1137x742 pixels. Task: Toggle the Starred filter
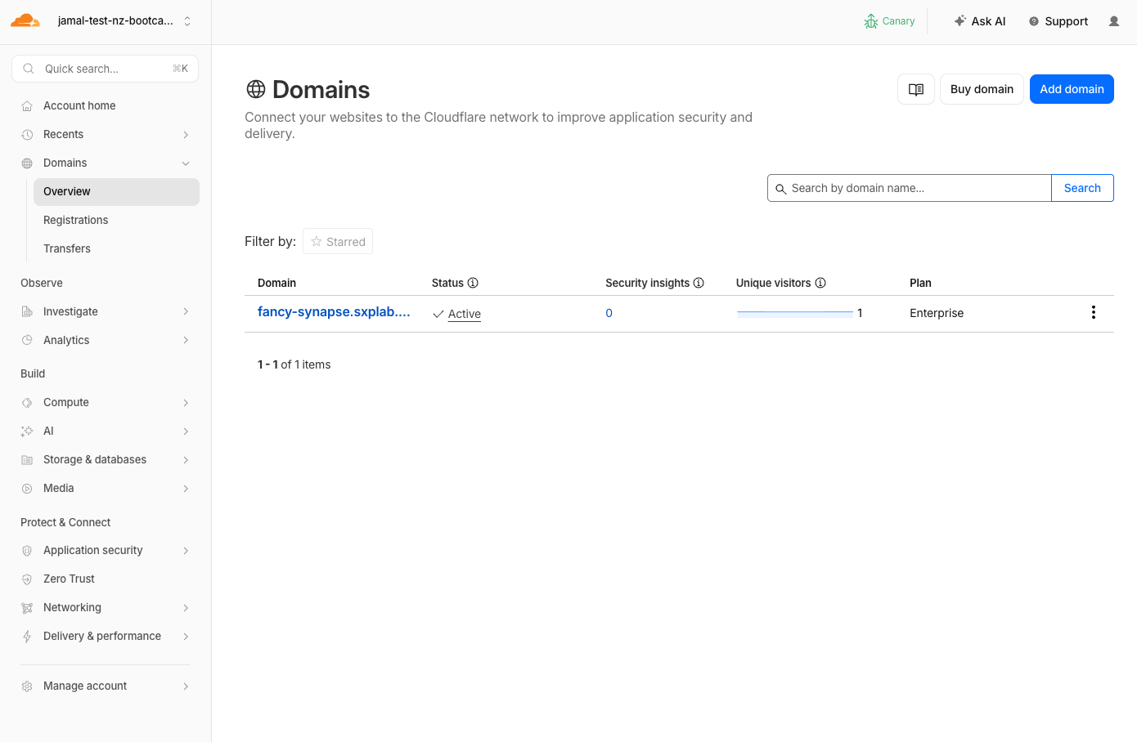pyautogui.click(x=338, y=241)
